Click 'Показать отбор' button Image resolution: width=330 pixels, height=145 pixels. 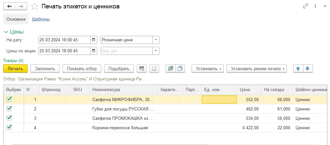click(82, 68)
